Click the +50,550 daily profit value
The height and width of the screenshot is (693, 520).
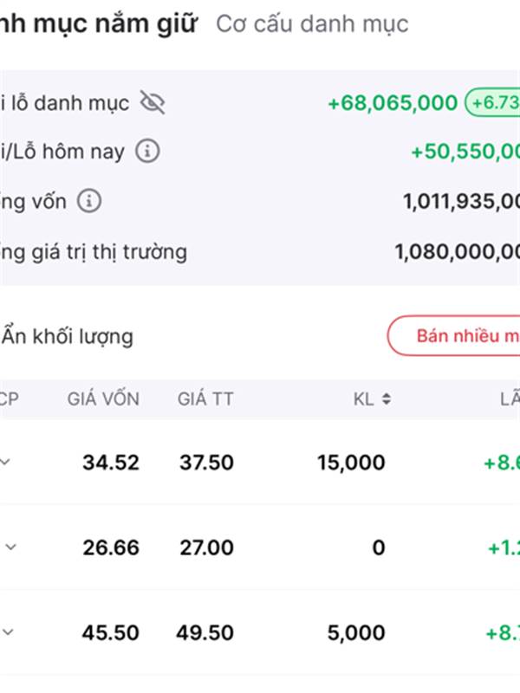pyautogui.click(x=465, y=152)
